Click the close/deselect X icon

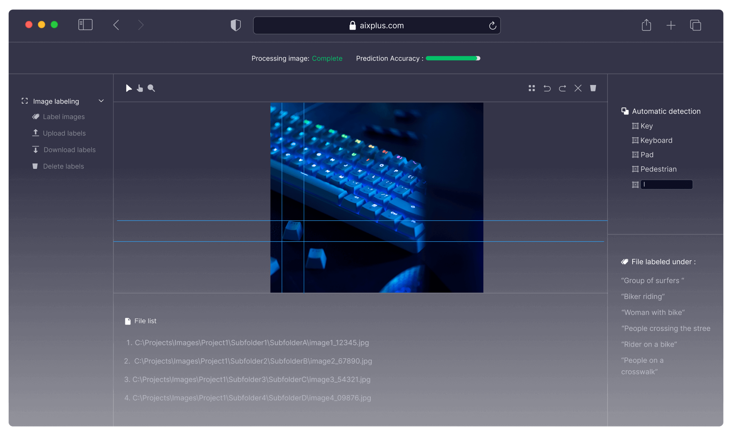578,88
